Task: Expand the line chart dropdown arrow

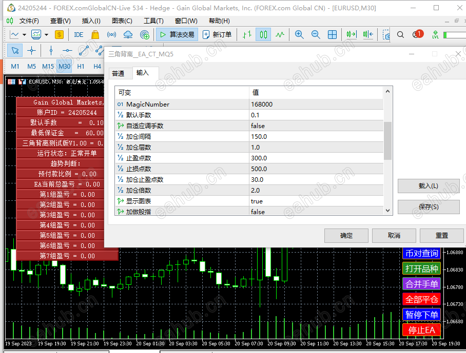Action: (24, 35)
